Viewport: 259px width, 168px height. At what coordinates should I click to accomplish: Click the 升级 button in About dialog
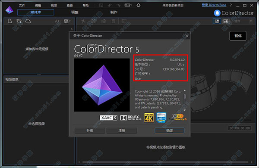pyautogui.click(x=90, y=131)
